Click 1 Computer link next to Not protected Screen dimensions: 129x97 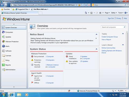50,57
